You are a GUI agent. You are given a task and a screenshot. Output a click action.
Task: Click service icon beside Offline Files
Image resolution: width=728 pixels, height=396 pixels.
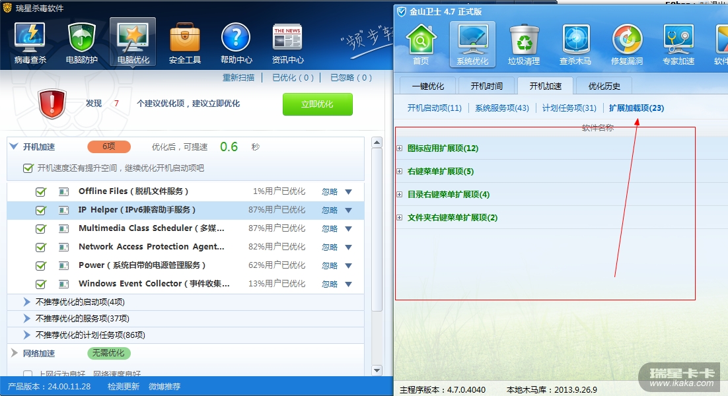(63, 191)
